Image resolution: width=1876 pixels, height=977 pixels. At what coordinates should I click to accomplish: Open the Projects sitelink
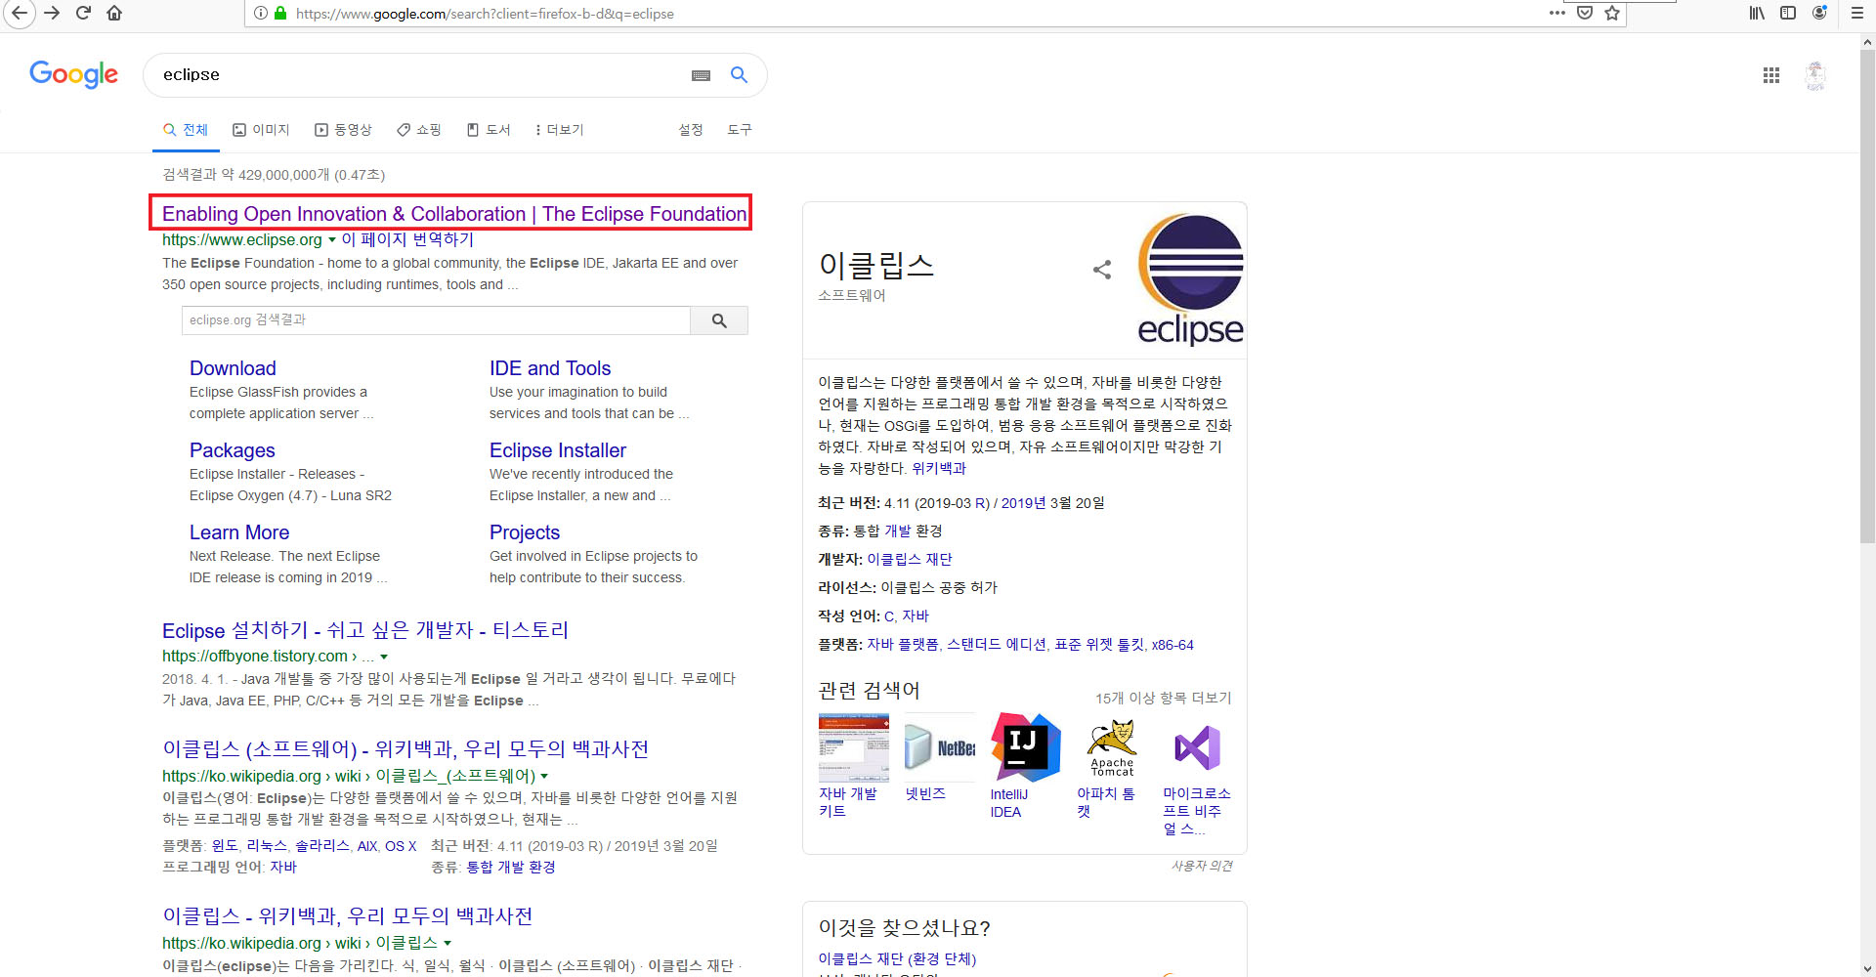click(x=525, y=532)
